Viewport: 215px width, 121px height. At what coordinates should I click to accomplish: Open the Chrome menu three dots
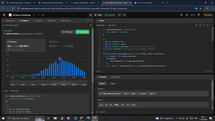(212, 9)
